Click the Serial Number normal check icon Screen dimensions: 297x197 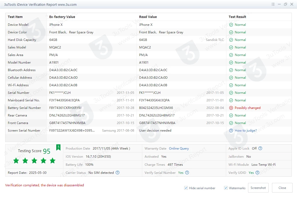[231, 93]
